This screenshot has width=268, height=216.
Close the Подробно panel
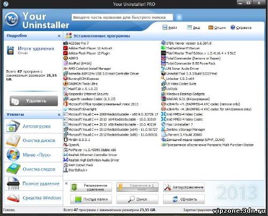pos(59,36)
